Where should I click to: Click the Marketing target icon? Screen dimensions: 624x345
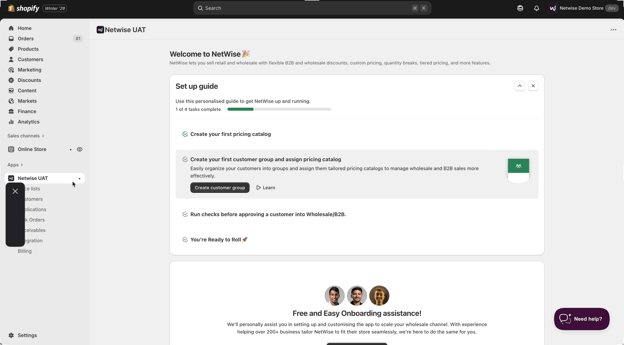click(x=11, y=70)
